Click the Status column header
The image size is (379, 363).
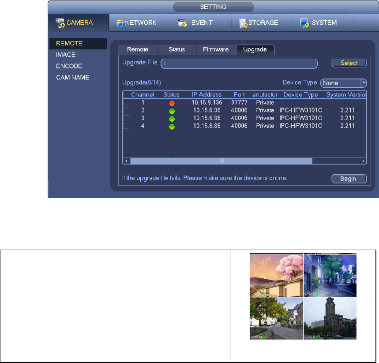171,95
